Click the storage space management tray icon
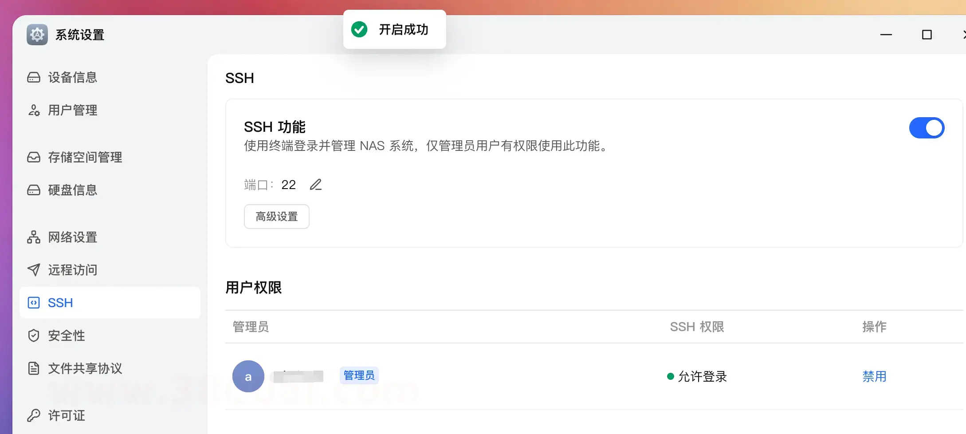Image resolution: width=966 pixels, height=434 pixels. [x=34, y=158]
